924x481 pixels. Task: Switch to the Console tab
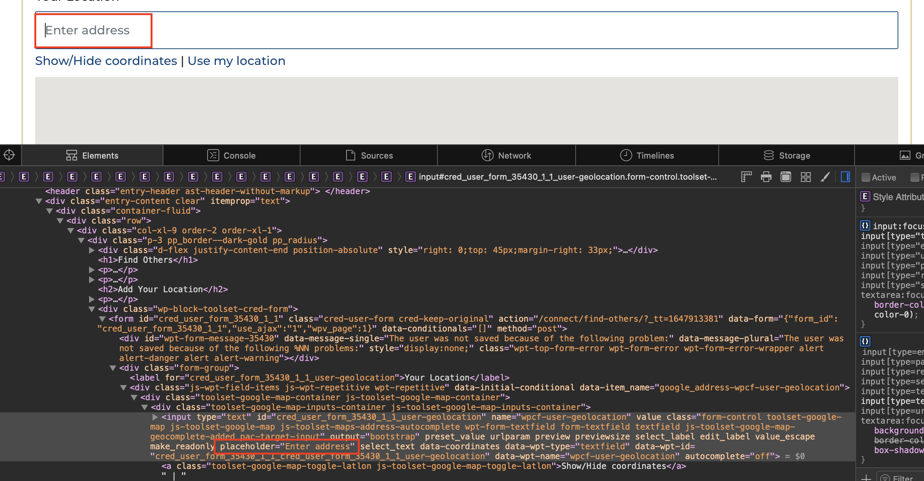[231, 156]
